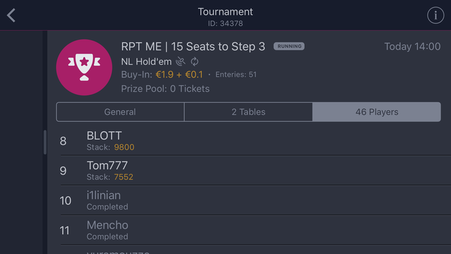Select the 46 Players tab
The image size is (451, 254).
[377, 112]
